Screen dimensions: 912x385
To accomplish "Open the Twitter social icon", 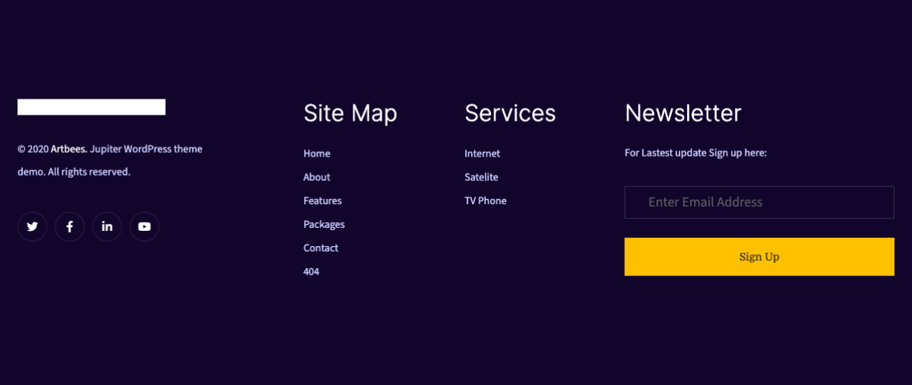I will 33,226.
